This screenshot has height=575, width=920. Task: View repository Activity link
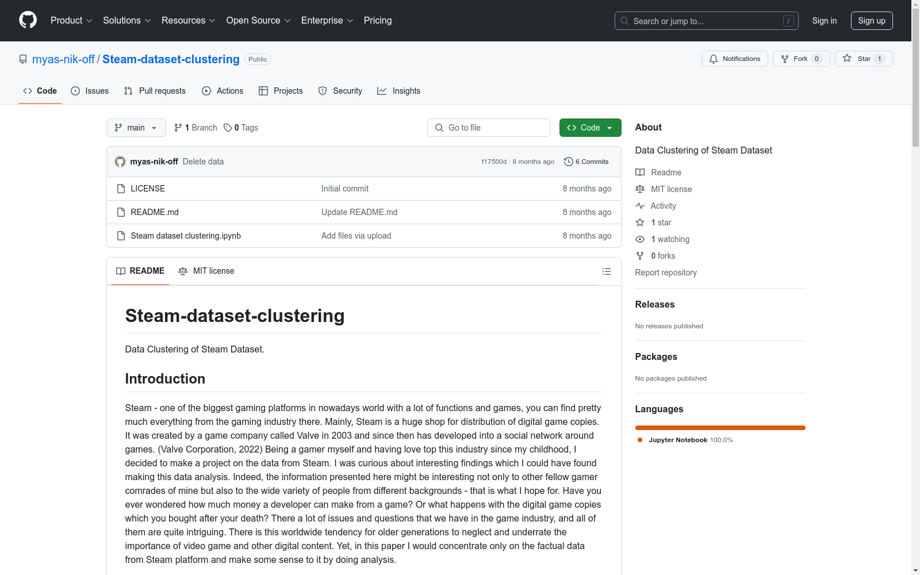click(655, 206)
